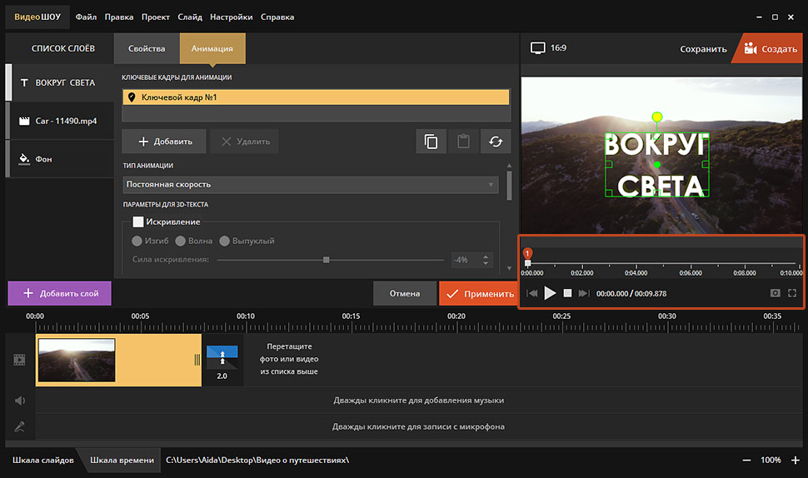Click the animation panel scrollbar thumb

click(x=509, y=185)
